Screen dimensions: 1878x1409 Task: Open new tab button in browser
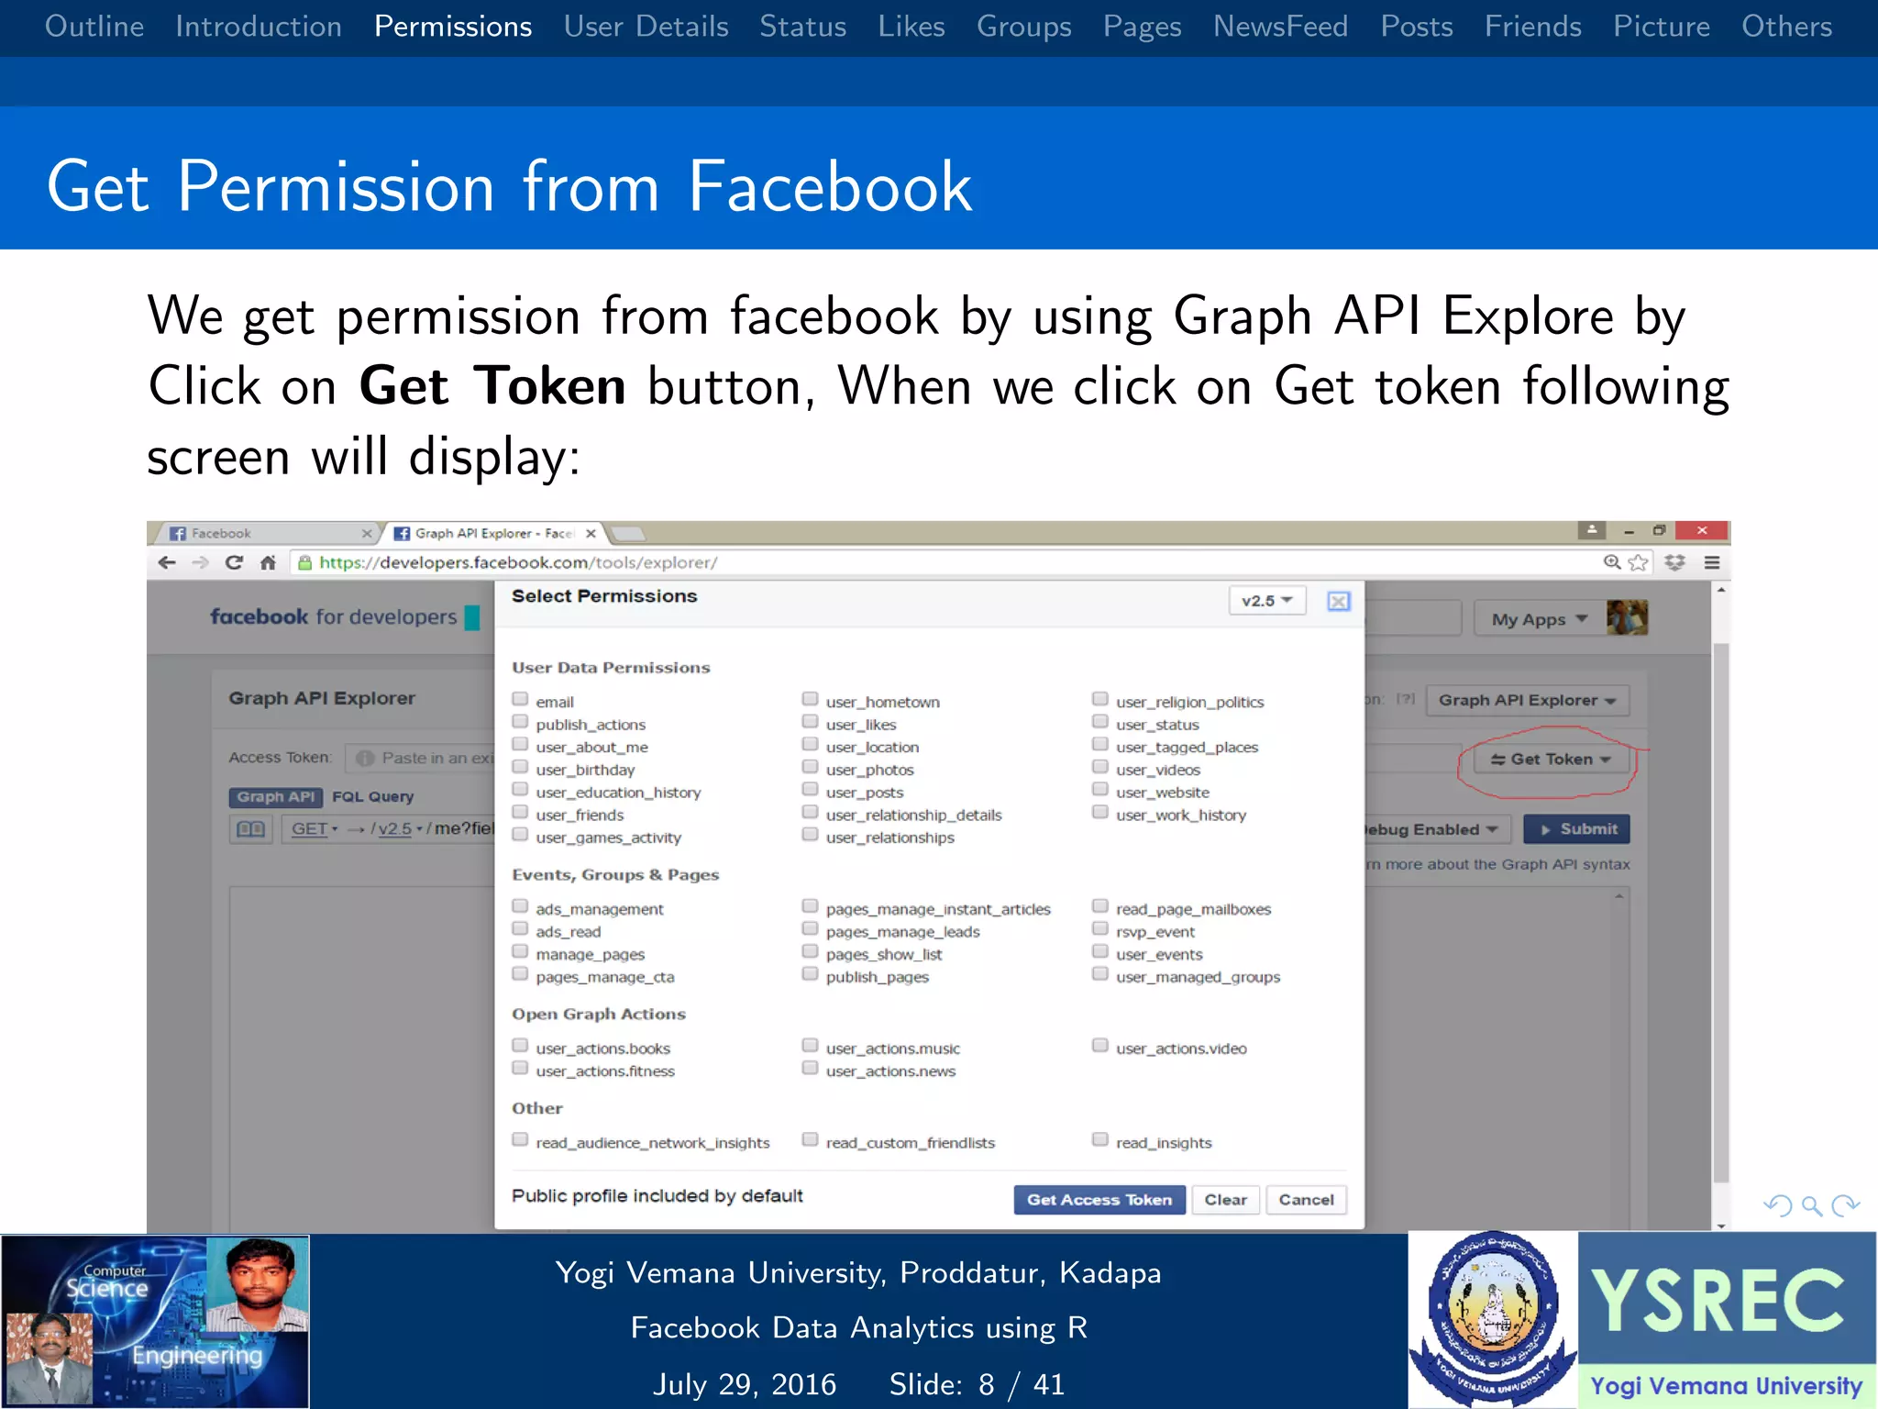point(627,533)
